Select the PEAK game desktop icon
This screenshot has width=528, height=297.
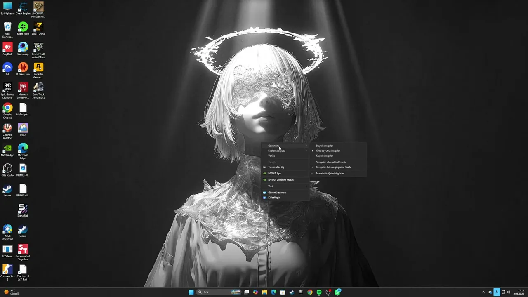click(x=23, y=130)
